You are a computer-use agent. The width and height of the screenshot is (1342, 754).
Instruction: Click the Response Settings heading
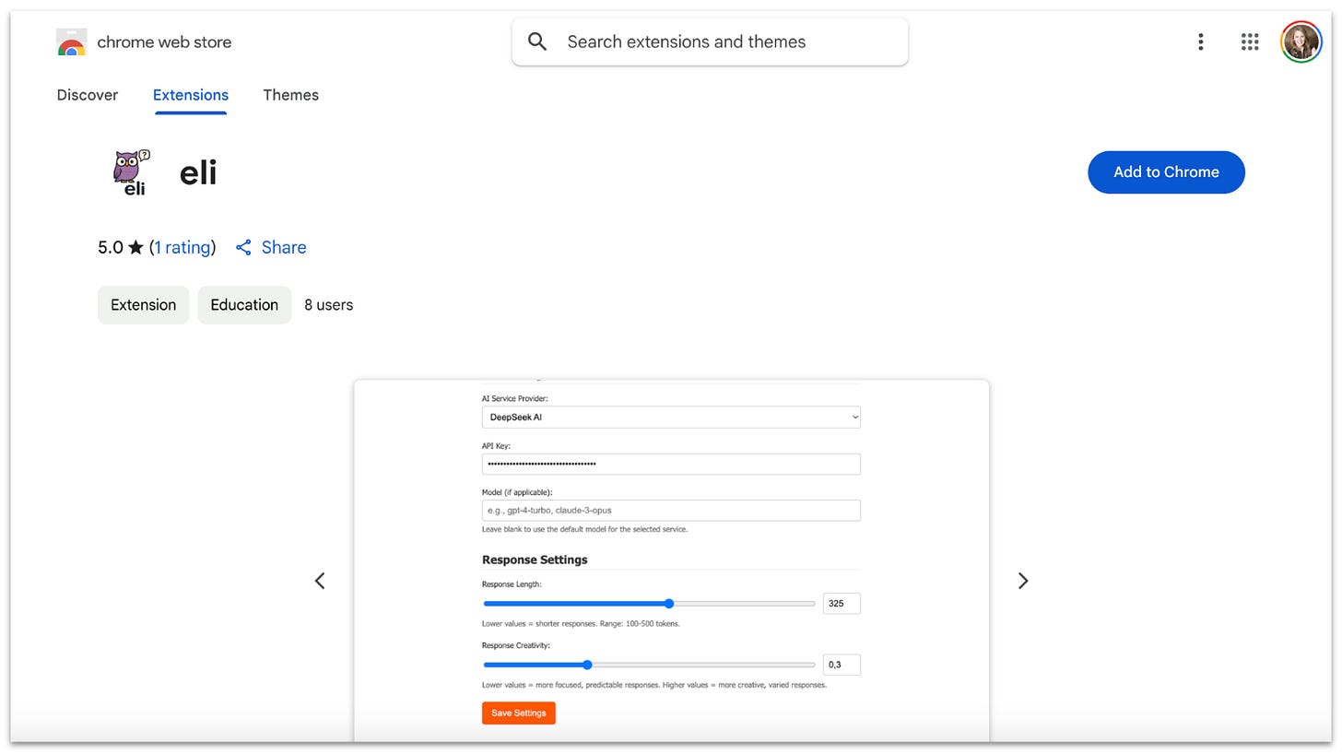tap(535, 560)
